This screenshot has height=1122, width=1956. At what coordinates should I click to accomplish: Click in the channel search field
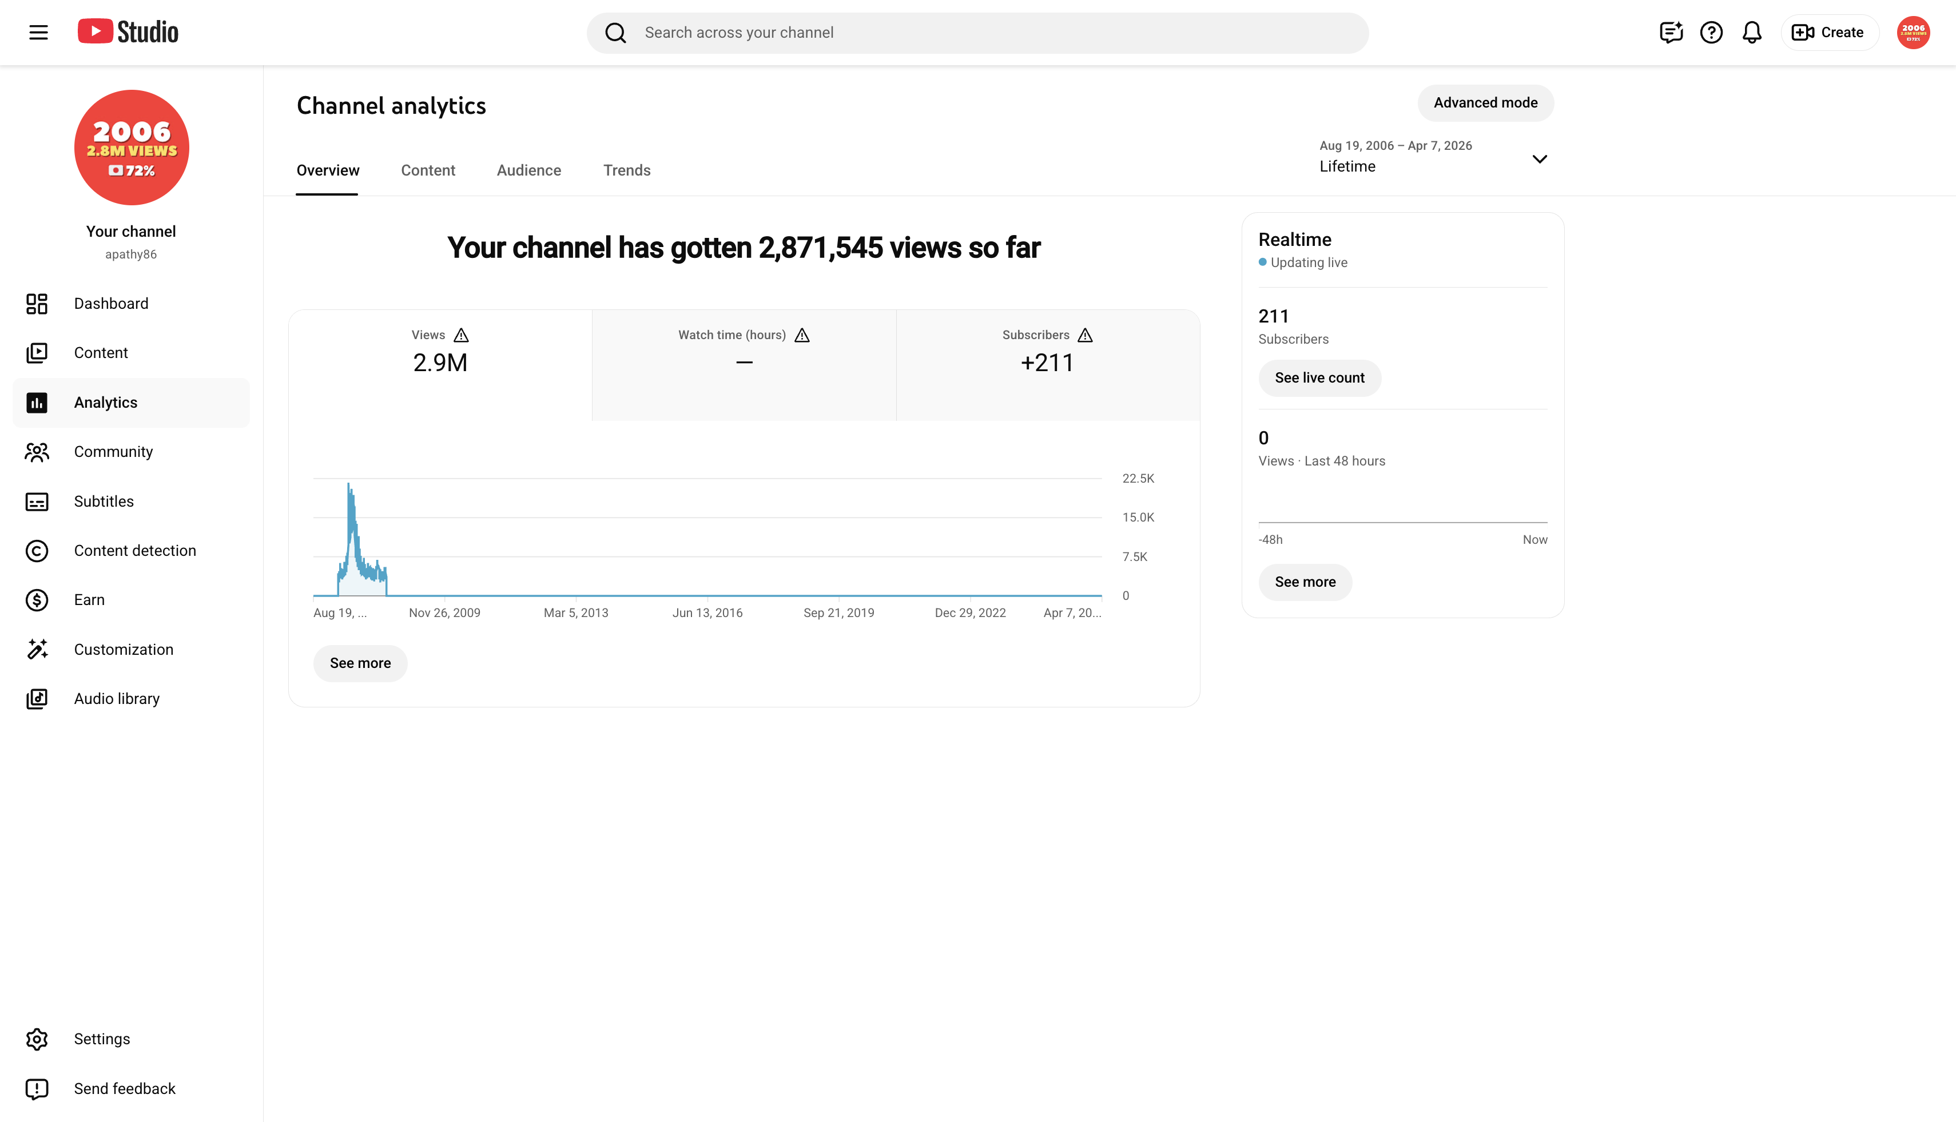[977, 33]
